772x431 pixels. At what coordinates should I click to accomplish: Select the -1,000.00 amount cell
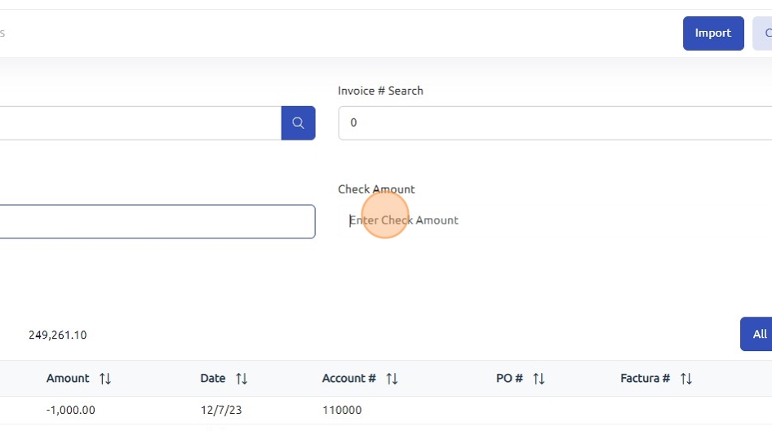[x=71, y=411]
